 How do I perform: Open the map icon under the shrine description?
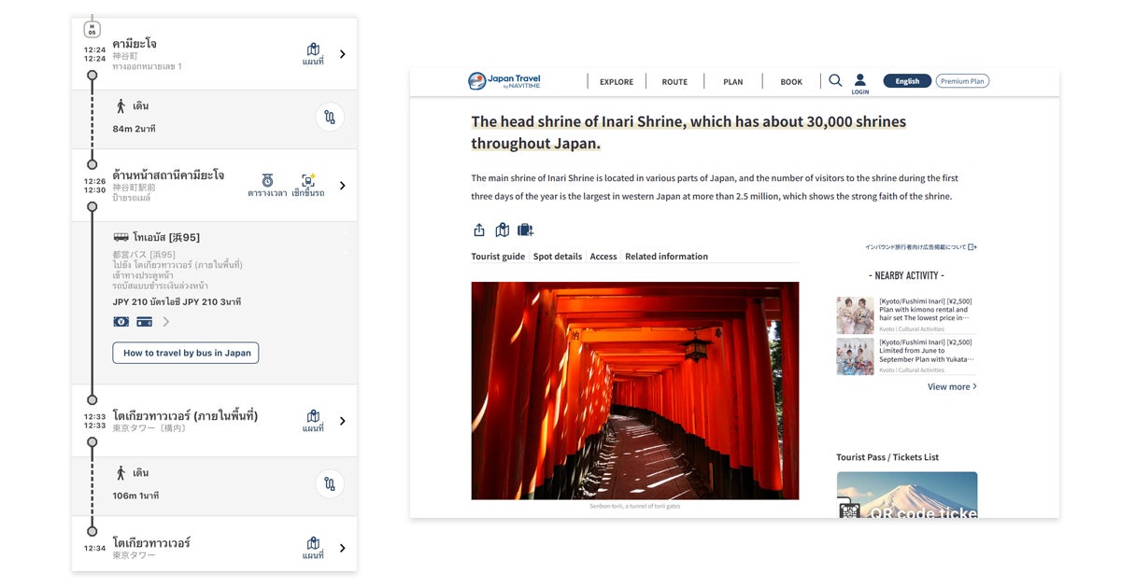[x=502, y=230]
